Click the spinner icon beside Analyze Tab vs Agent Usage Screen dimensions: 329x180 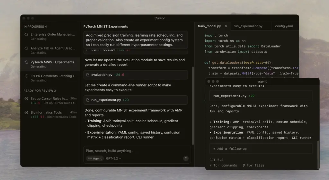[x=26, y=48]
